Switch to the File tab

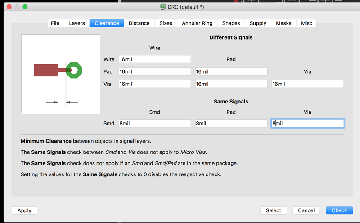click(x=55, y=23)
